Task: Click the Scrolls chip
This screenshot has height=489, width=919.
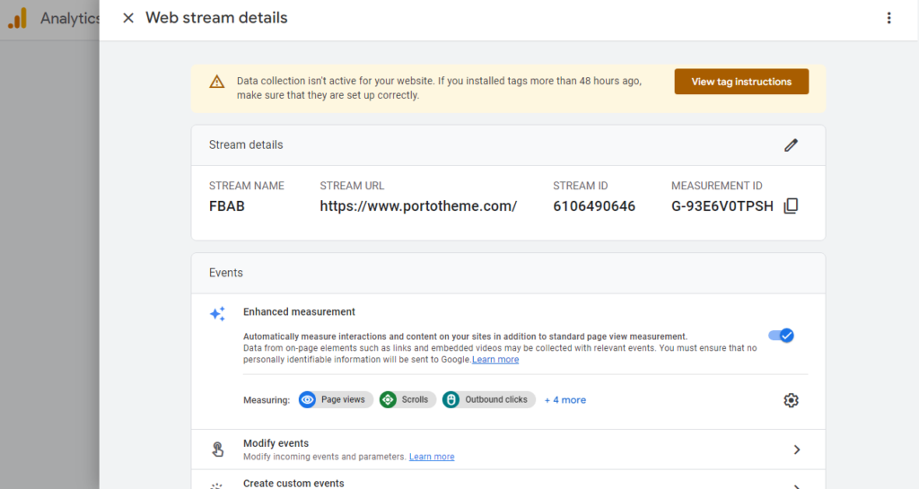Action: (407, 399)
